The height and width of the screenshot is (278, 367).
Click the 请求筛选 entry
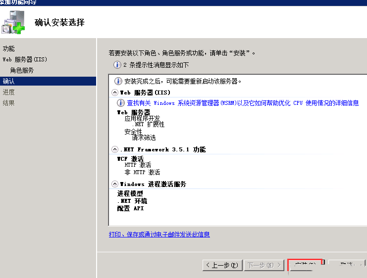pos(144,138)
